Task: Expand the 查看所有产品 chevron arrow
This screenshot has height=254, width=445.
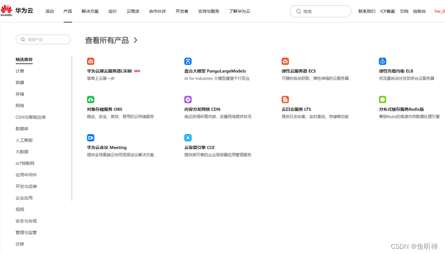Action: [x=136, y=41]
